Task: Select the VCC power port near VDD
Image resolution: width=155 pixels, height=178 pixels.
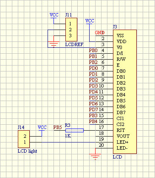Action: click(x=90, y=21)
